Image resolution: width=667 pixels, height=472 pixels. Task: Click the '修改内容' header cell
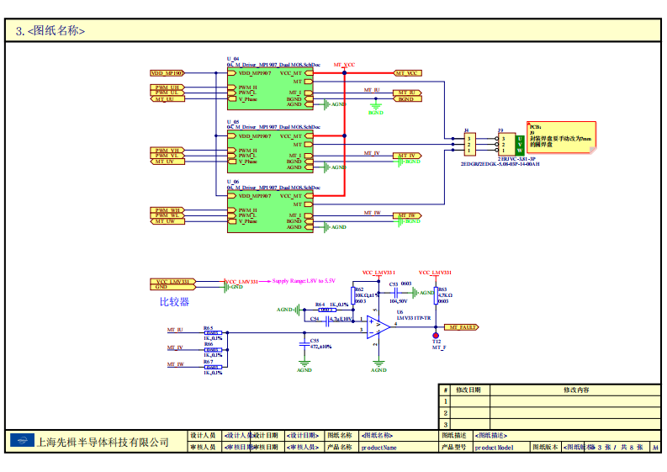(x=576, y=390)
